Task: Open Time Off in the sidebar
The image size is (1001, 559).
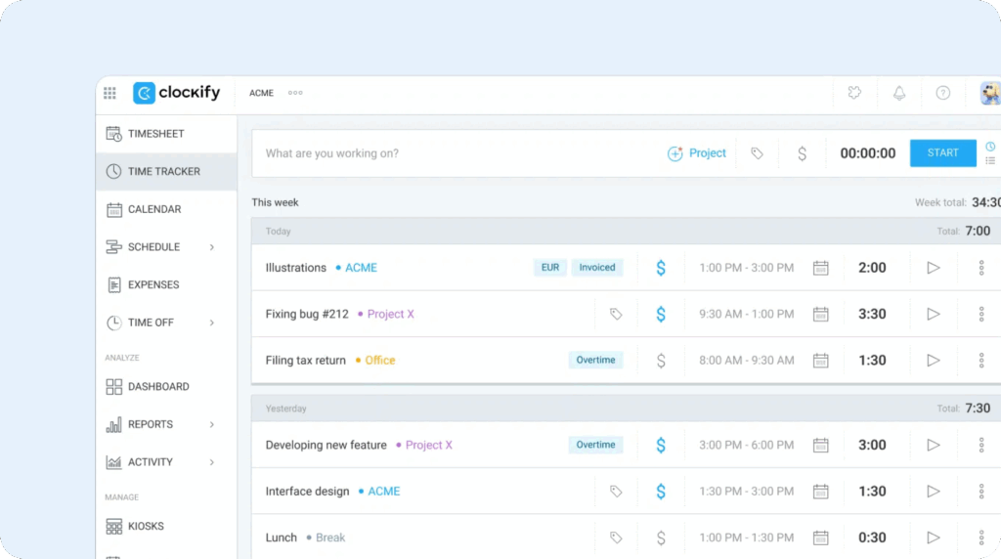Action: click(x=151, y=322)
